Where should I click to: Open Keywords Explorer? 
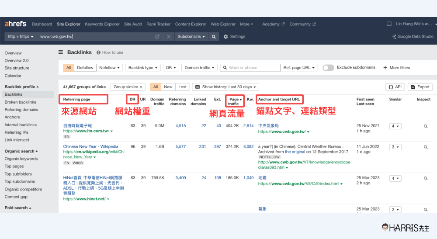pos(102,24)
